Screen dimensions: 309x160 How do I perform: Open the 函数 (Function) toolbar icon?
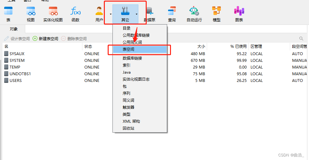click(75, 11)
